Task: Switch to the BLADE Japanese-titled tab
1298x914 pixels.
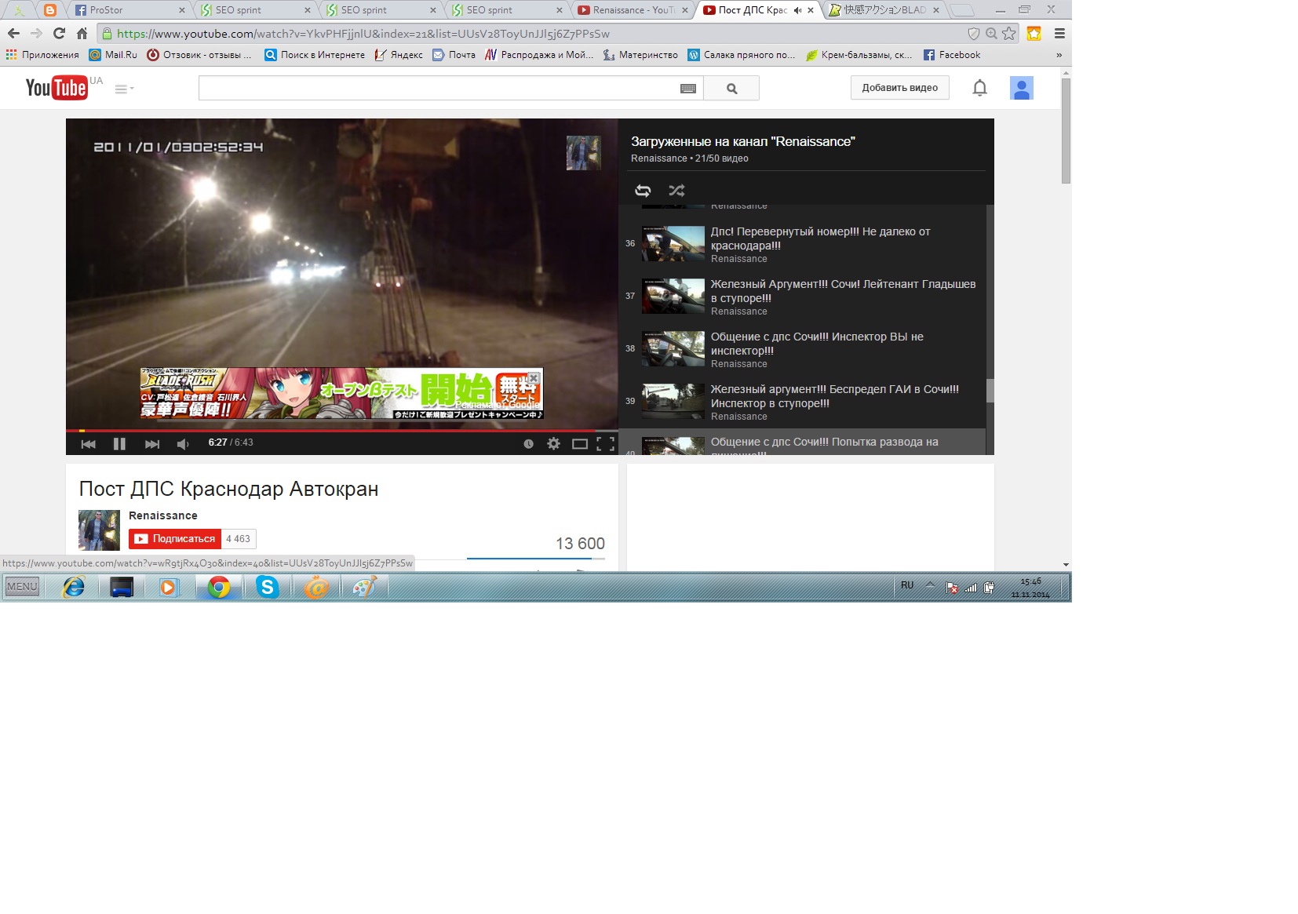Action: [x=884, y=10]
